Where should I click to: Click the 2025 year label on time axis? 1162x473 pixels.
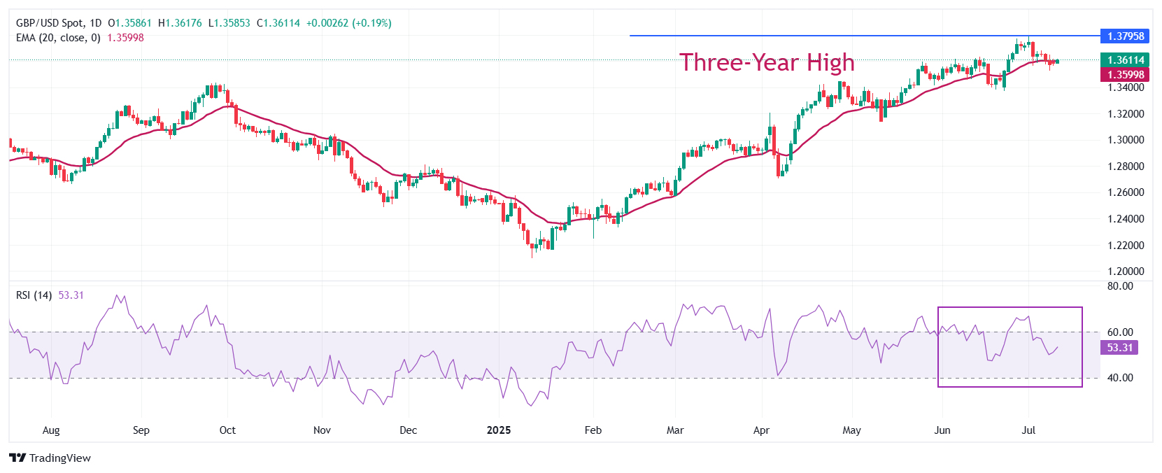499,430
